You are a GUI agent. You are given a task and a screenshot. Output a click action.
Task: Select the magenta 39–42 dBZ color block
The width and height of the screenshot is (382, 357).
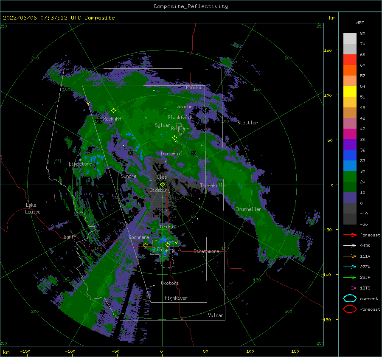[x=350, y=134]
